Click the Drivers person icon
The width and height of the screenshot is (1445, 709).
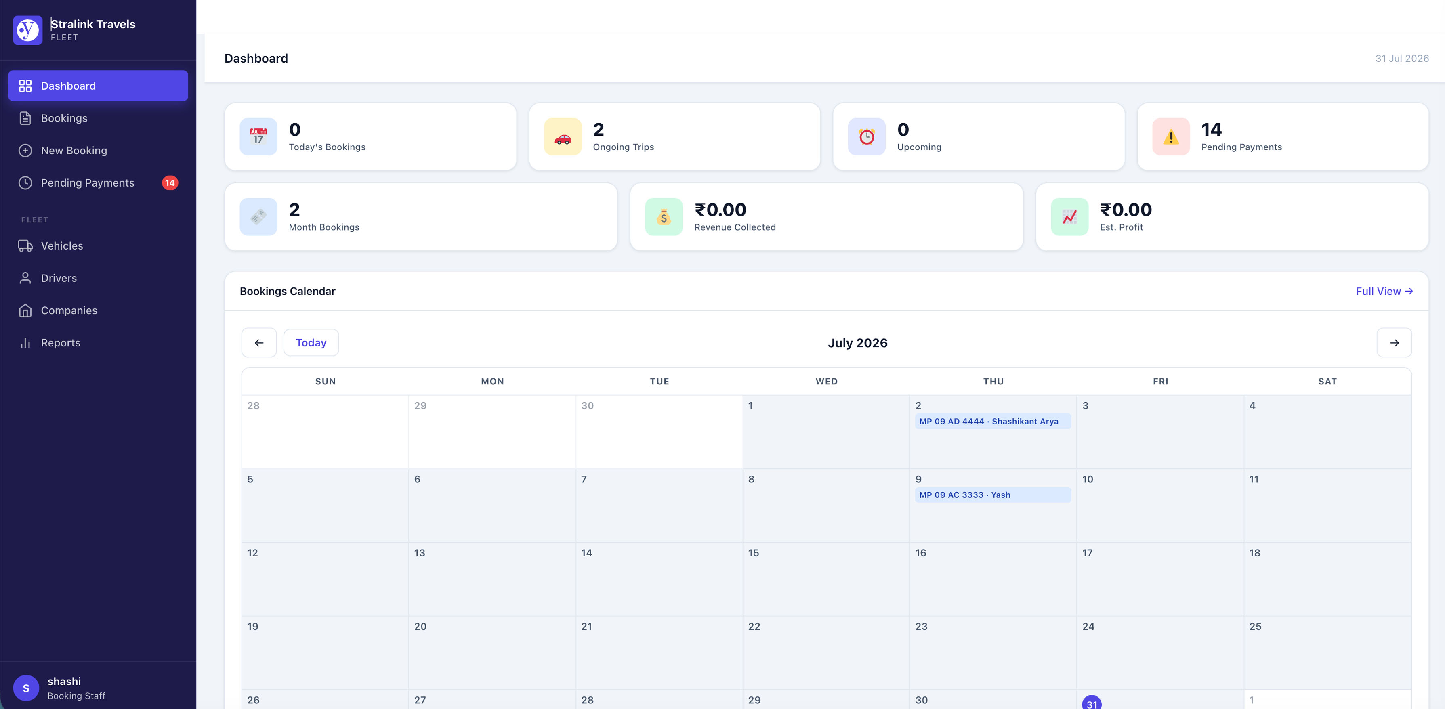coord(25,278)
